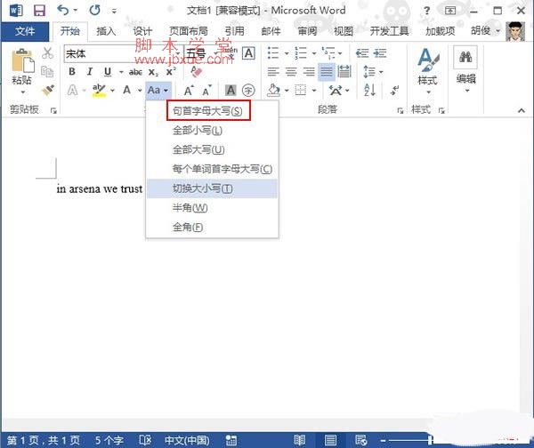Choose 全部大写(U) from case menu
The image size is (534, 448).
[x=212, y=149]
